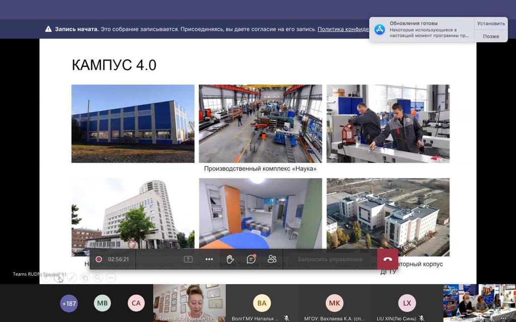516x322 pixels.
Task: Hang up with the red phone button
Action: (388, 259)
